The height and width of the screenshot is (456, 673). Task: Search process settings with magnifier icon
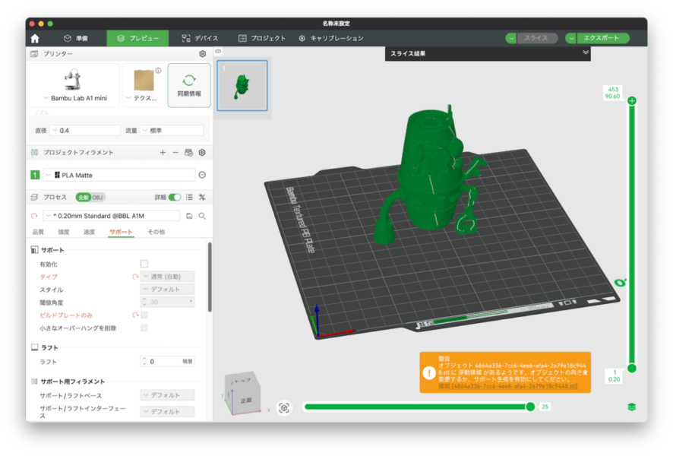(x=202, y=216)
